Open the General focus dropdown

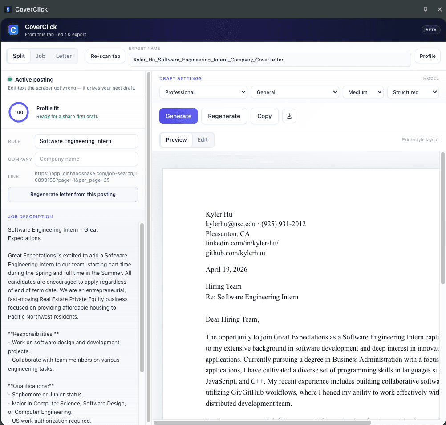[295, 92]
